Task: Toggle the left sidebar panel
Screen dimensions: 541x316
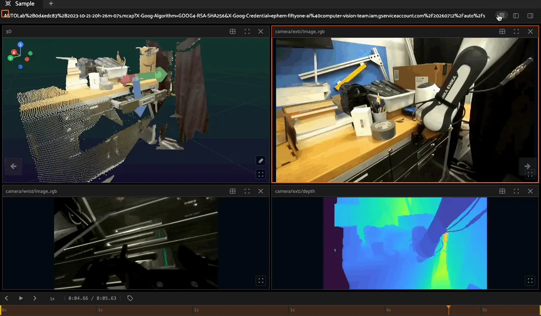Action: coord(516,16)
